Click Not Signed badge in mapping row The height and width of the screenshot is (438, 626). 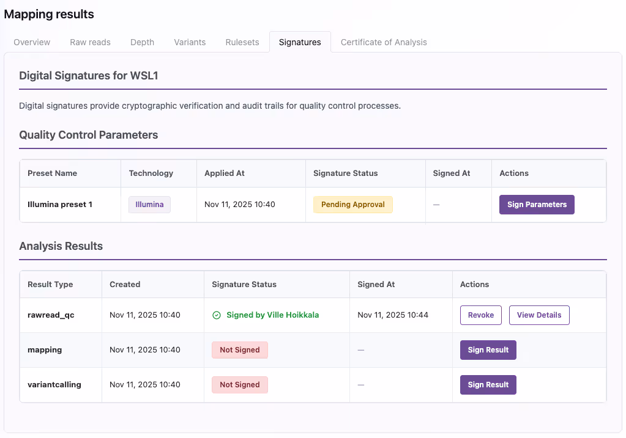[239, 350]
